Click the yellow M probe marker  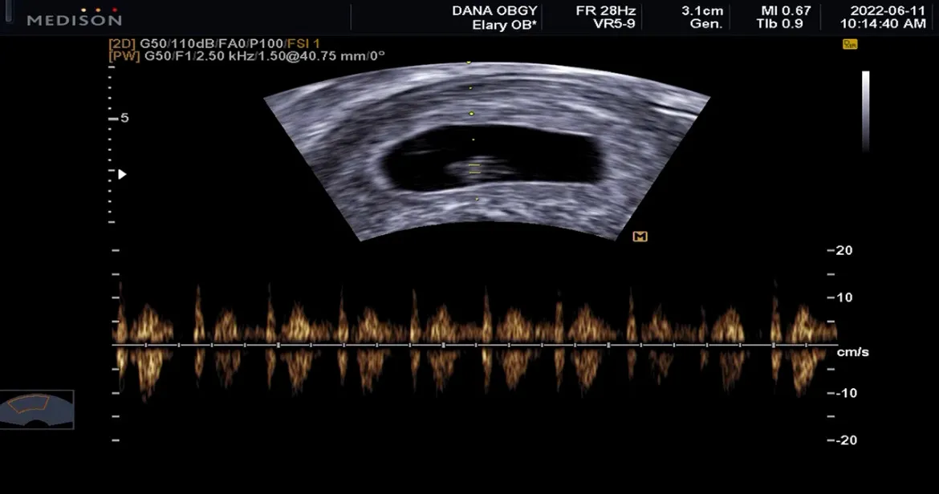640,237
